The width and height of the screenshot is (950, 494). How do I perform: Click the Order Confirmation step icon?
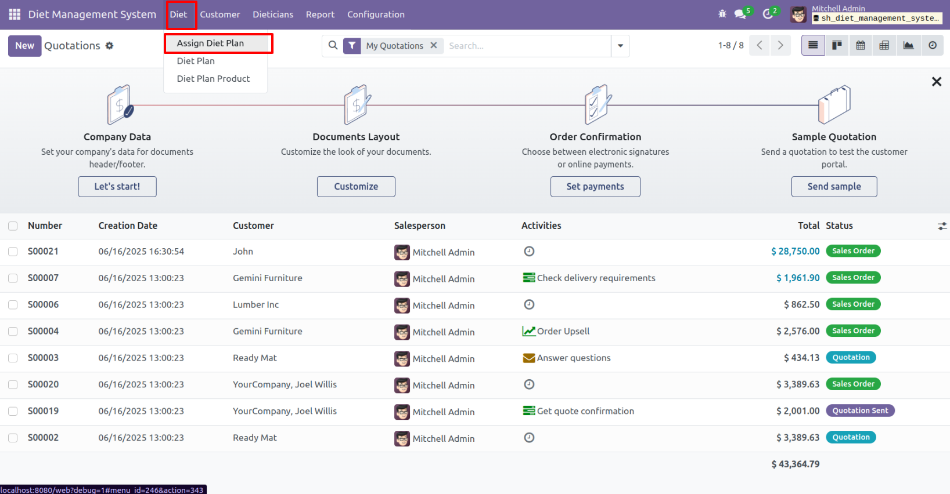pyautogui.click(x=598, y=105)
